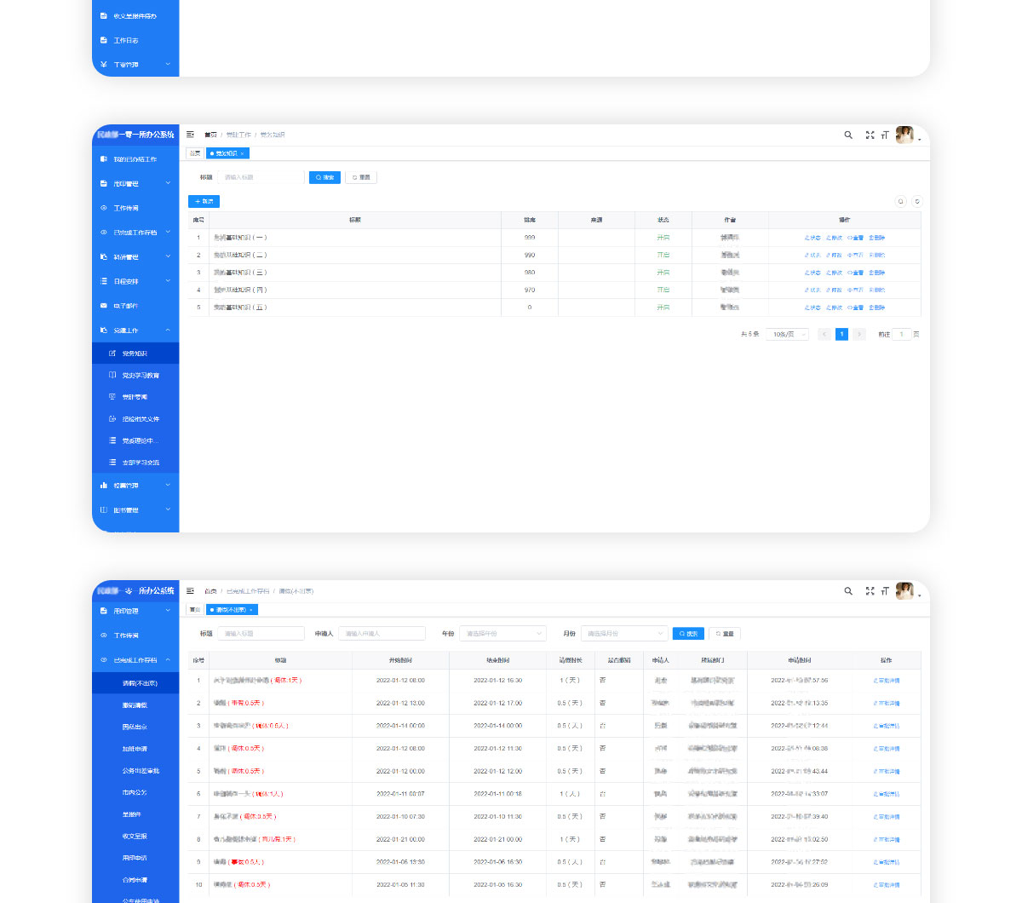Click the 申请人 applicant input field
This screenshot has width=1022, height=903.
tap(382, 634)
